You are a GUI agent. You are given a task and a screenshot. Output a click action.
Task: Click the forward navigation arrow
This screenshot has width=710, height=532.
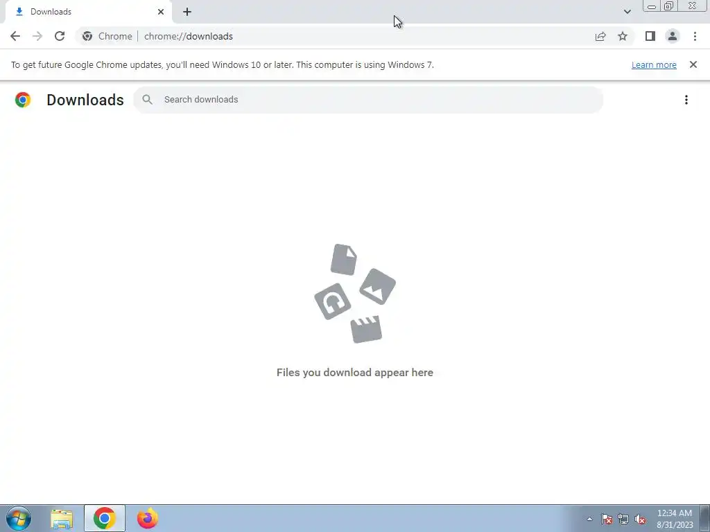click(x=37, y=36)
